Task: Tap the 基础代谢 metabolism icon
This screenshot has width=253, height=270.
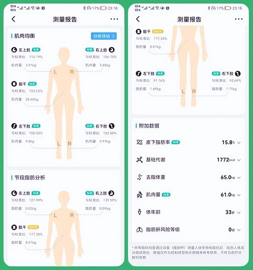Action: pos(140,160)
